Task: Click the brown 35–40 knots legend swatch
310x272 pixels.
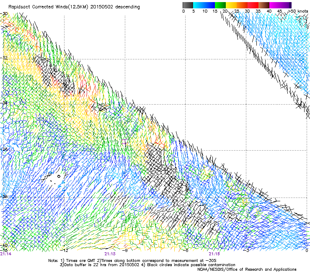Action: 264,5
